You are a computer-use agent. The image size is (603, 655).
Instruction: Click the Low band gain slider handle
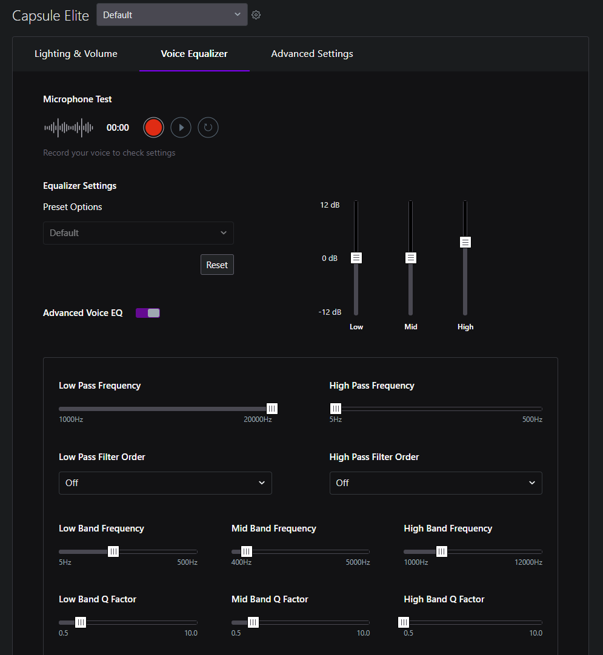coord(356,258)
